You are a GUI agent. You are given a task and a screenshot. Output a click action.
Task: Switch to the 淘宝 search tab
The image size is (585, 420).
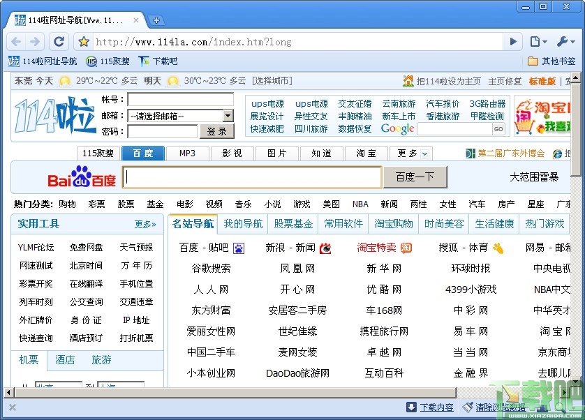pyautogui.click(x=366, y=153)
